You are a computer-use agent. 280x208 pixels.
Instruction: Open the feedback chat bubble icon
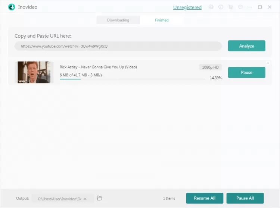point(240,7)
